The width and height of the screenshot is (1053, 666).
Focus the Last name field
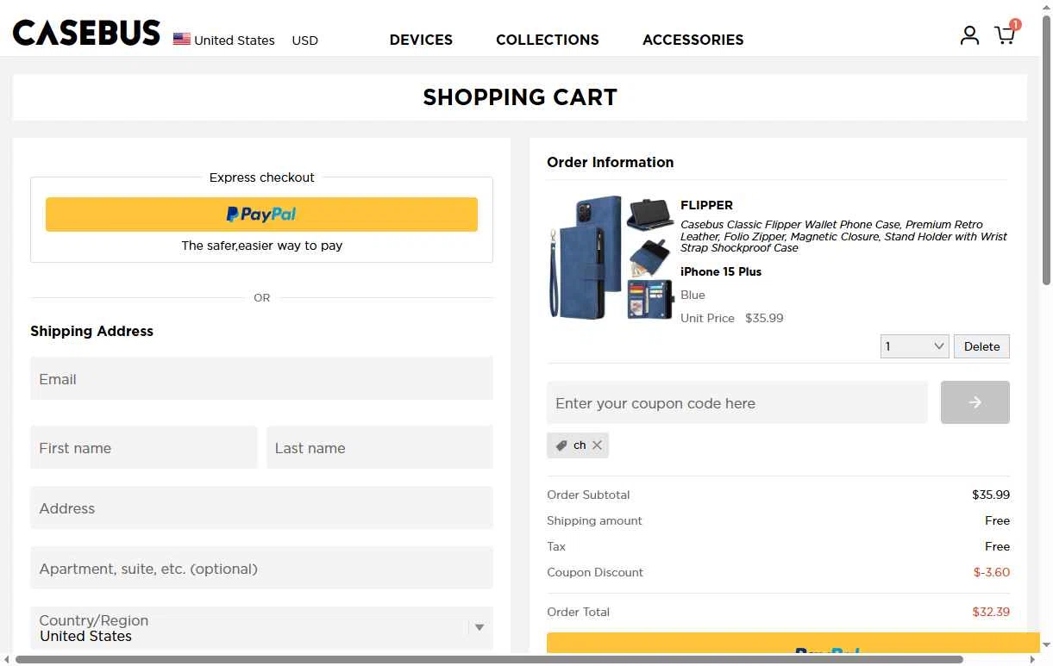(379, 447)
